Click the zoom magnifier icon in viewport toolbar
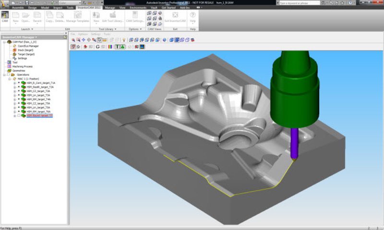This screenshot has height=230, width=384. 73,40
